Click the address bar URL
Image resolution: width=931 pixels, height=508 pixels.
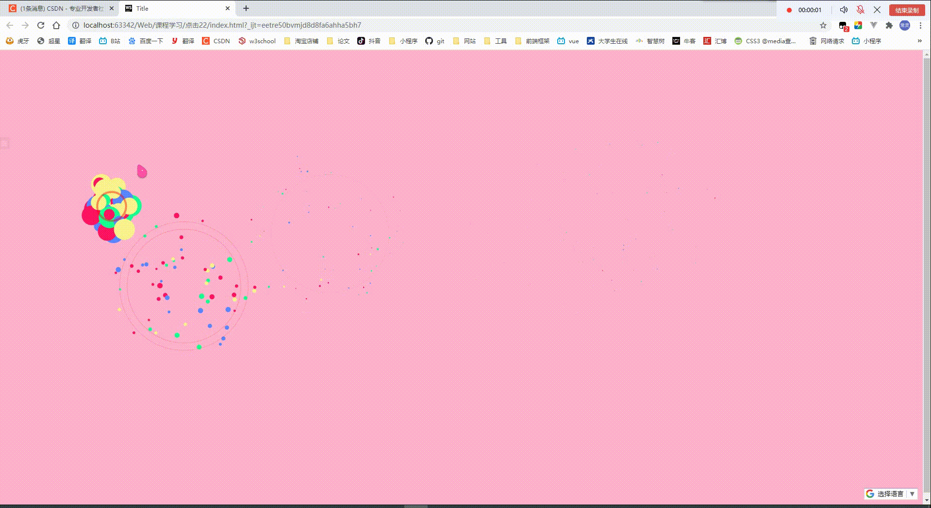(x=222, y=25)
